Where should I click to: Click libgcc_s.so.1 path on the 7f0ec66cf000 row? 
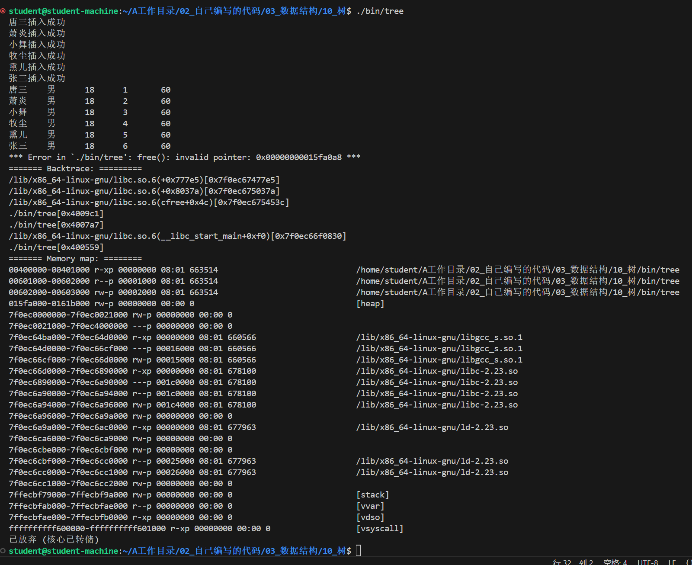(x=439, y=360)
